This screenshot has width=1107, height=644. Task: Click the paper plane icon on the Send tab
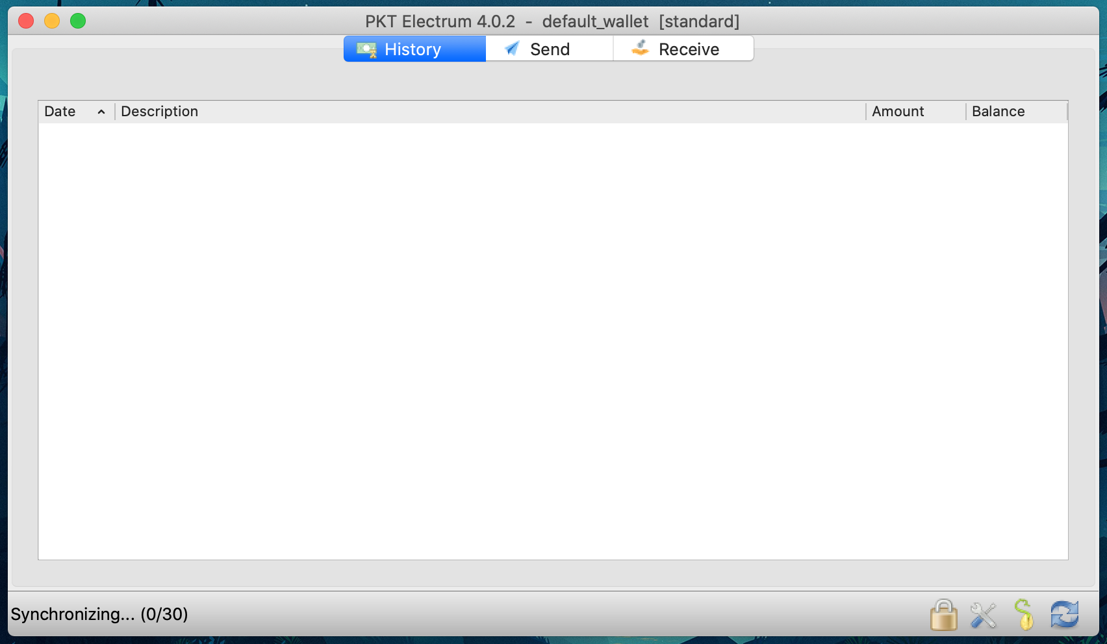[x=512, y=49]
